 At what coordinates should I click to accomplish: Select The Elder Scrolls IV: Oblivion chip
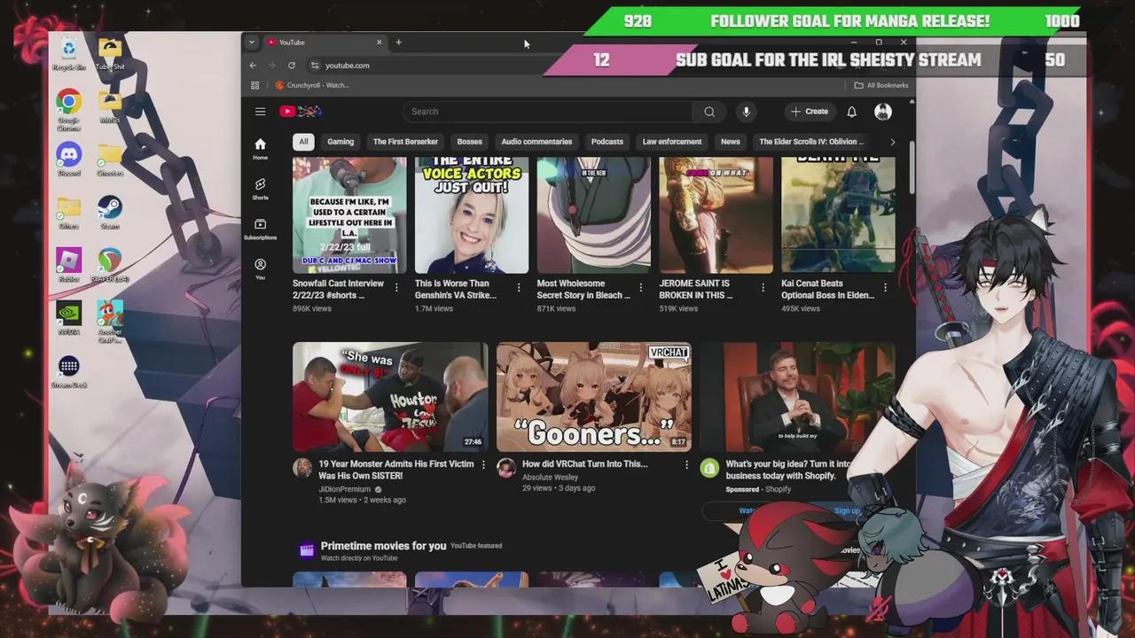811,142
